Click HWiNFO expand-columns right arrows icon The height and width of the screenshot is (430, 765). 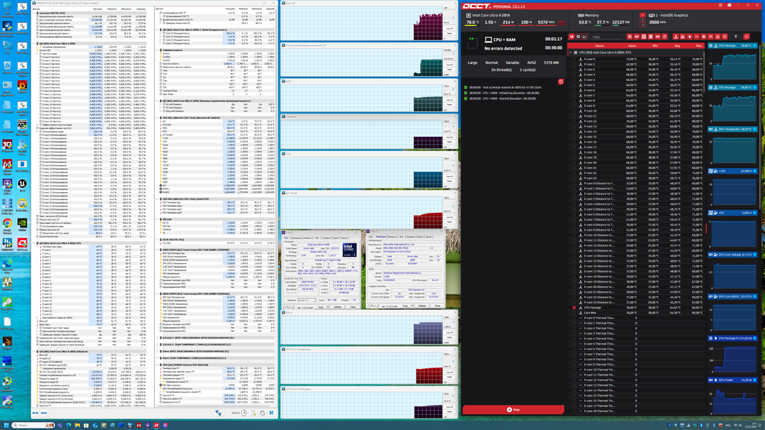[x=44, y=413]
